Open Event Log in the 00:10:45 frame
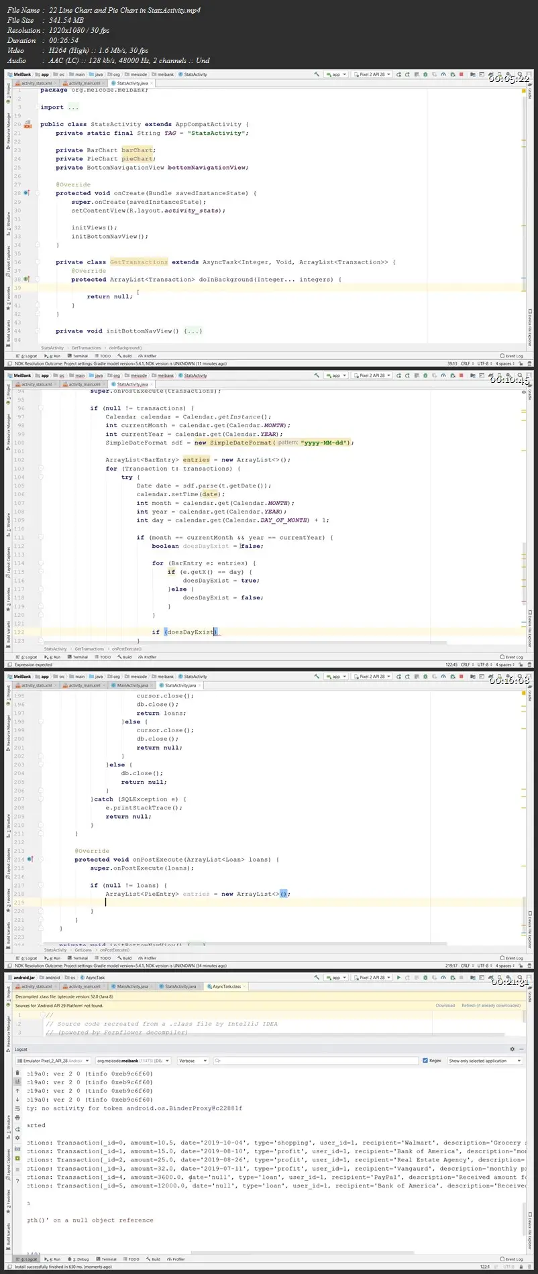Screen dimensions: 538x1274 pyautogui.click(x=513, y=657)
